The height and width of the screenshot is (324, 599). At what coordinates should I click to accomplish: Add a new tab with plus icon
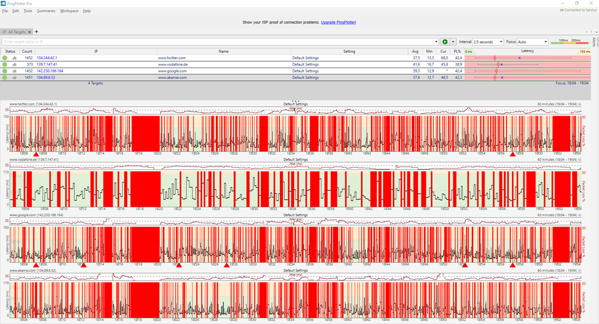[37, 32]
